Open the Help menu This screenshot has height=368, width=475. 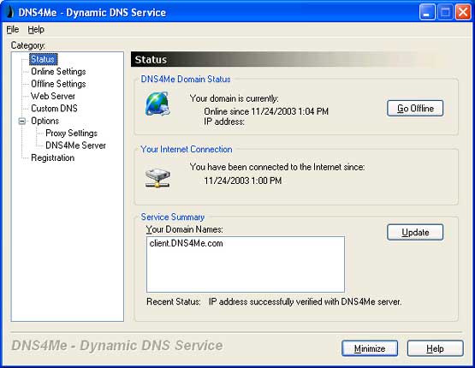click(x=36, y=29)
